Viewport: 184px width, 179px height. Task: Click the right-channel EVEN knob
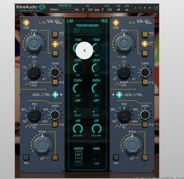pyautogui.click(x=96, y=88)
